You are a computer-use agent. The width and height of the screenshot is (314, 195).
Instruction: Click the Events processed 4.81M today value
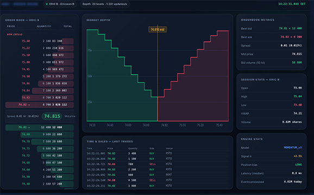(293, 182)
